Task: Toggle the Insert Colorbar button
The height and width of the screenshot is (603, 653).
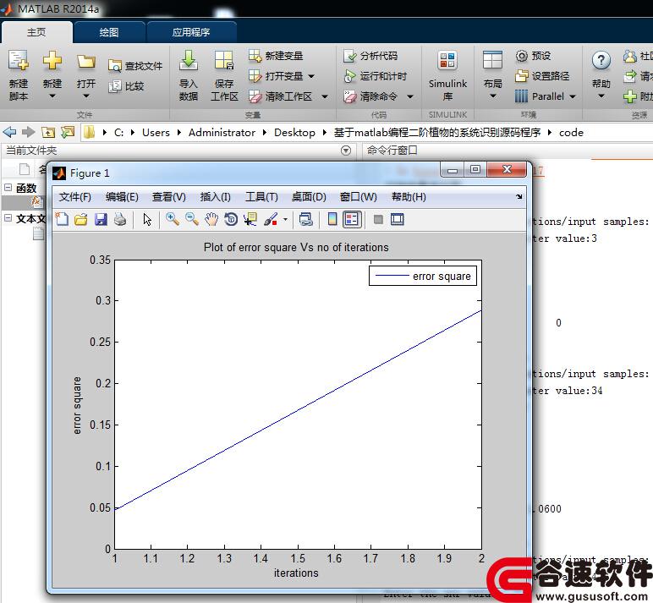Action: coord(332,219)
